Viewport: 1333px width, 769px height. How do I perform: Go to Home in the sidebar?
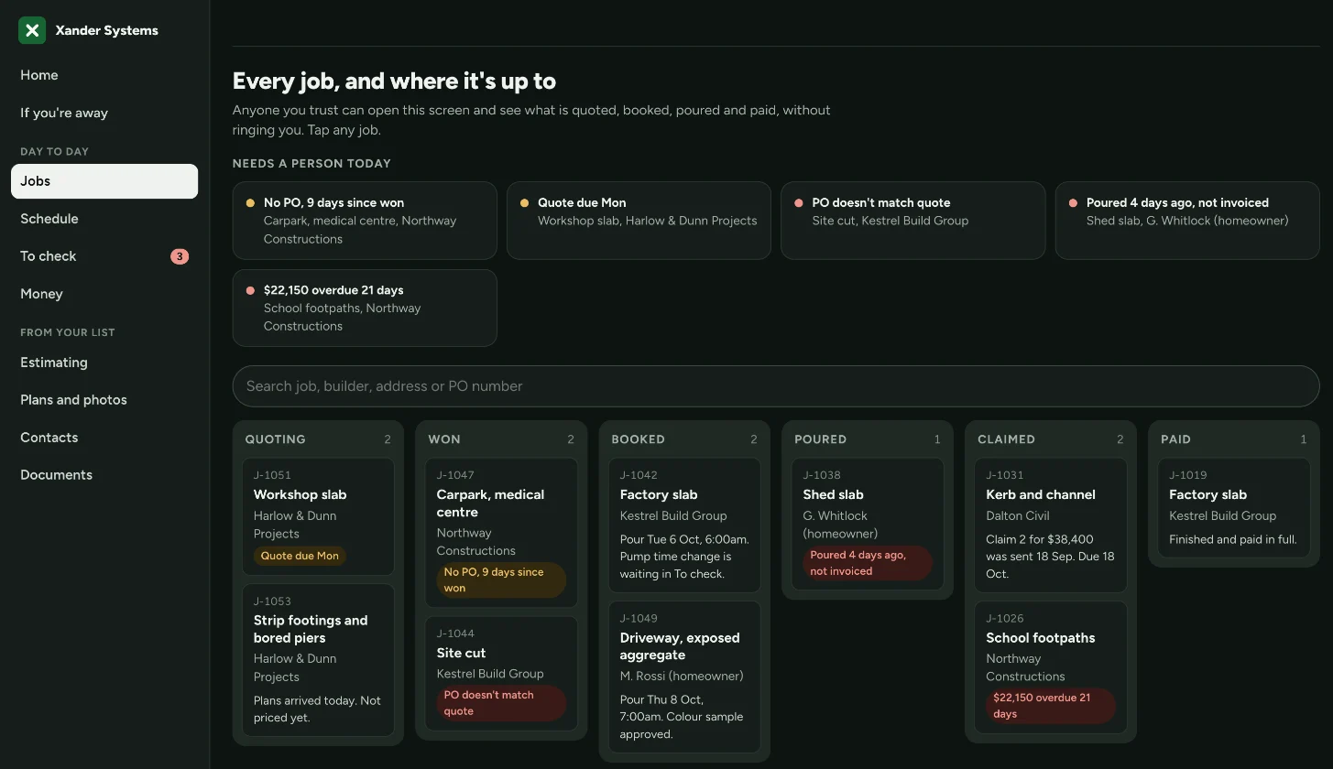tap(104, 75)
